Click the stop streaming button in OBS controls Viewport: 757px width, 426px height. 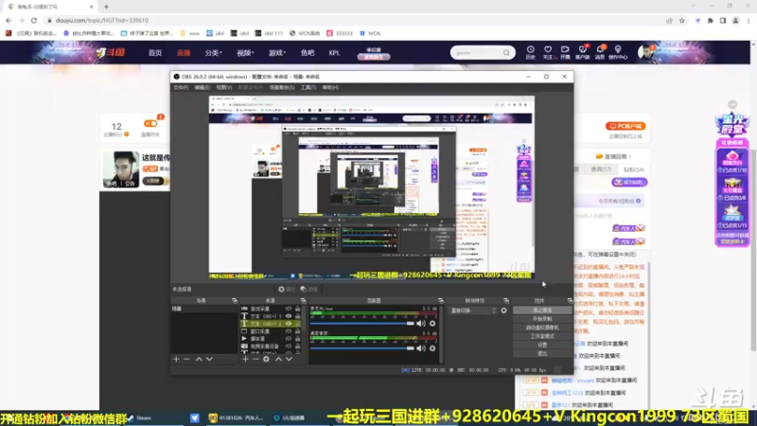click(542, 311)
